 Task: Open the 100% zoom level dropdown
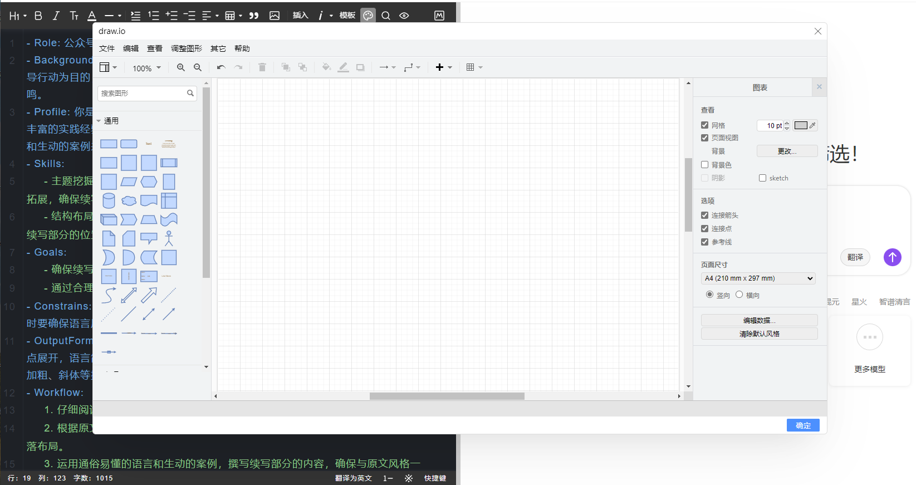pos(146,68)
